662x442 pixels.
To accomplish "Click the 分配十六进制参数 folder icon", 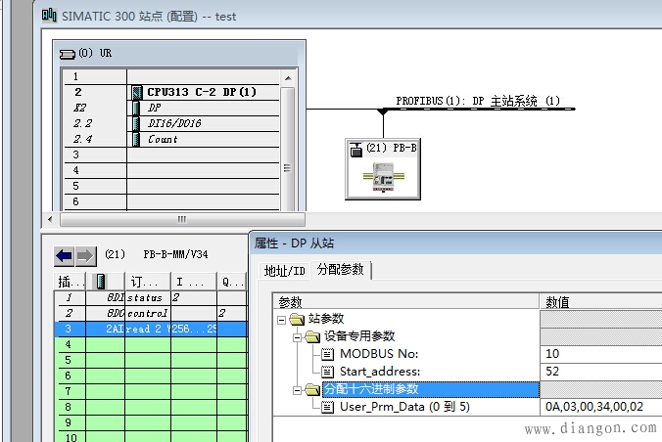I will [312, 389].
